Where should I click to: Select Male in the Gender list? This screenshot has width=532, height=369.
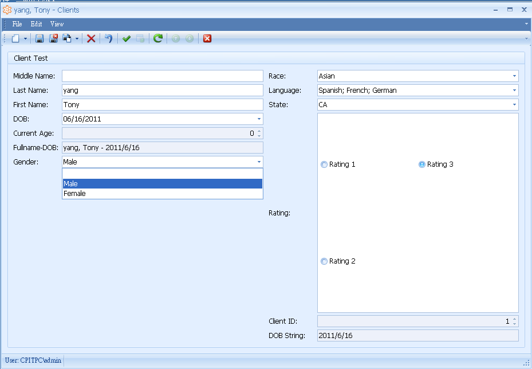tap(163, 184)
